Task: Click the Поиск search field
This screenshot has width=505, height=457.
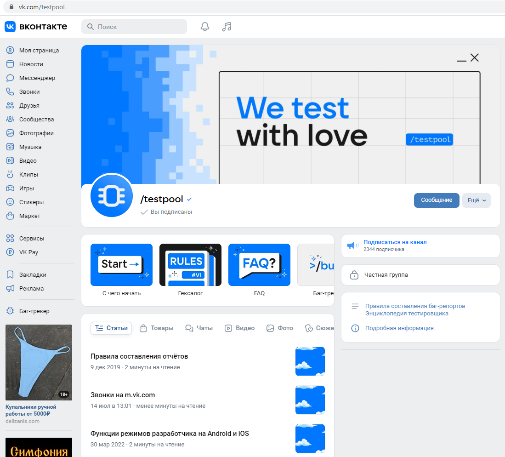Action: [x=134, y=27]
